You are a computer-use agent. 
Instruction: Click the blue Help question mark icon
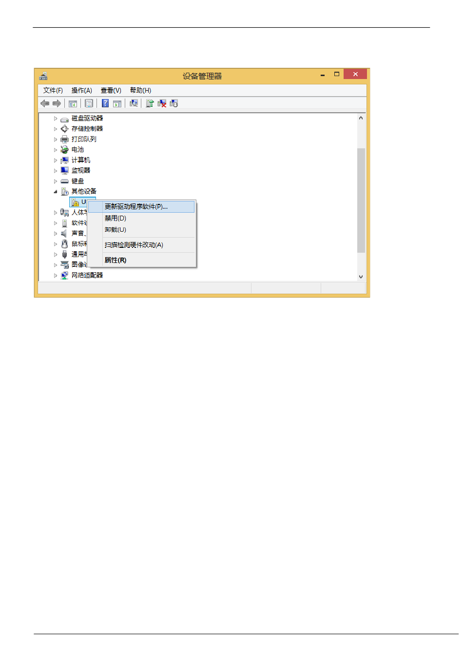(105, 103)
